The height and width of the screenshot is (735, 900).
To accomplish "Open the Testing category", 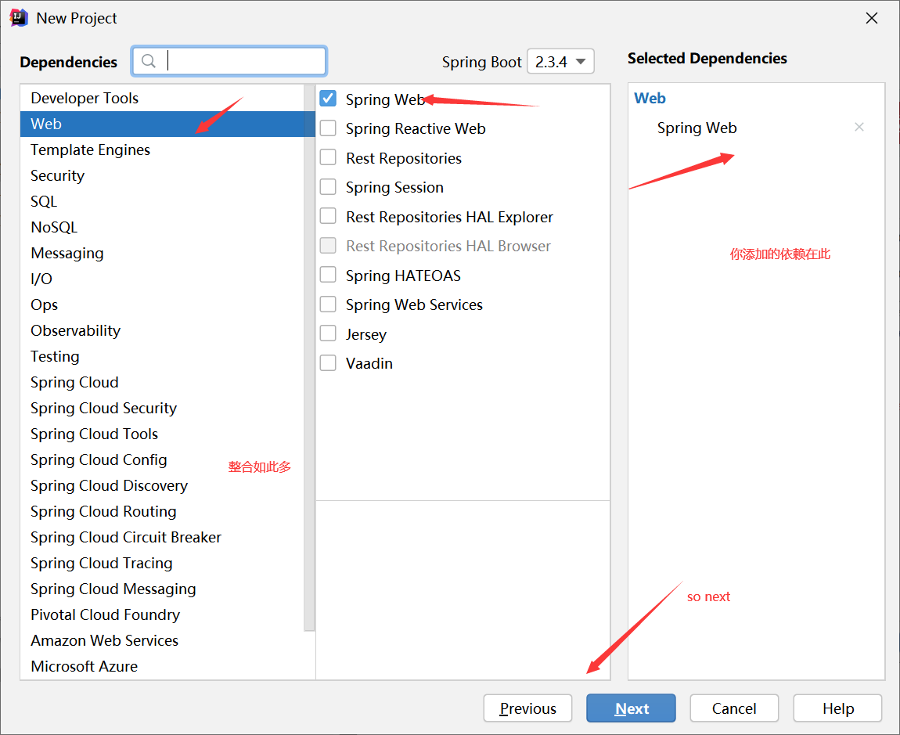I will 163,357.
